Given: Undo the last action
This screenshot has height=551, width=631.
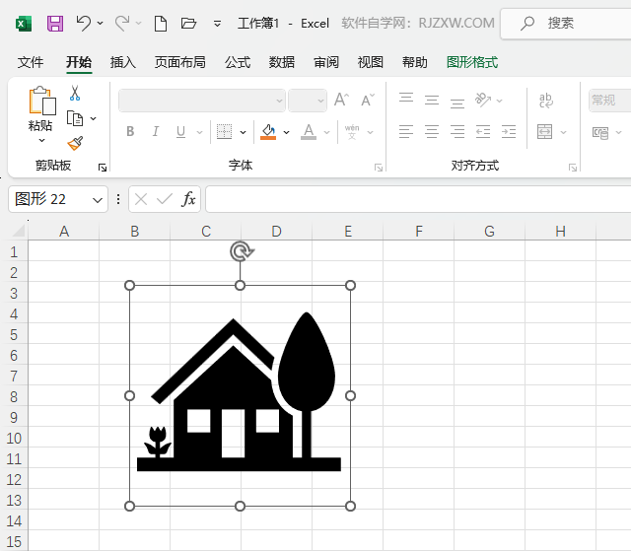Looking at the screenshot, I should click(x=83, y=24).
